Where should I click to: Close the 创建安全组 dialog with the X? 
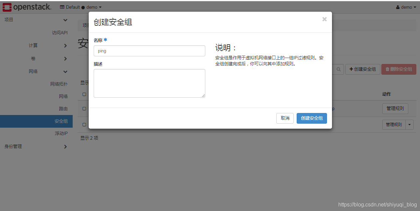[324, 19]
